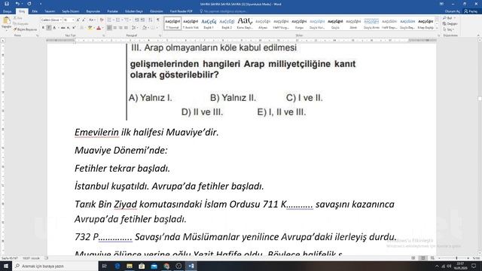Switch to read mode view in status bar

413,258
